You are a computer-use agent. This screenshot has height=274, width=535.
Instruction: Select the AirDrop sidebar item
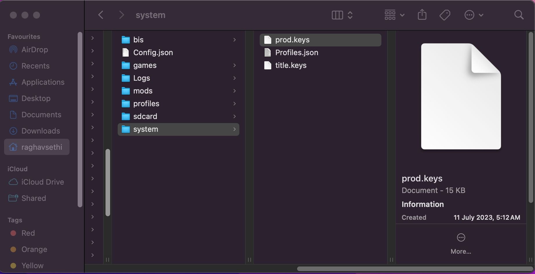[x=34, y=49]
